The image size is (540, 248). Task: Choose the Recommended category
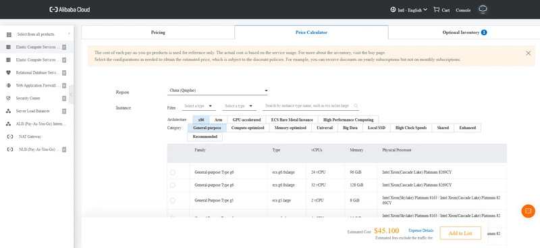pyautogui.click(x=205, y=137)
